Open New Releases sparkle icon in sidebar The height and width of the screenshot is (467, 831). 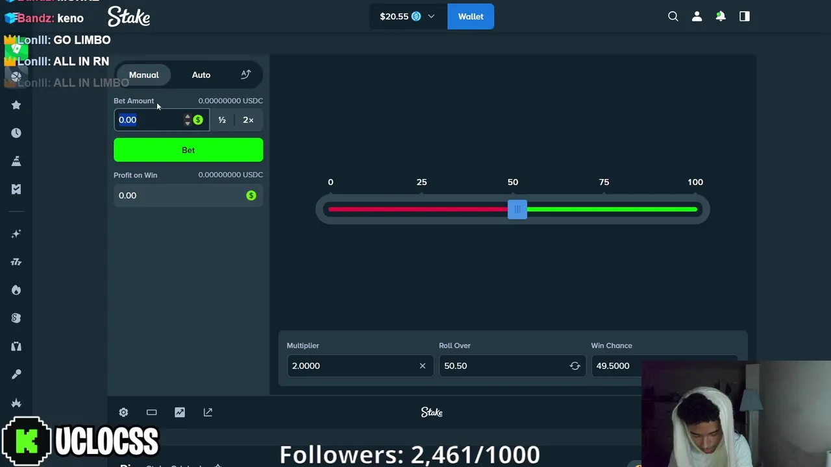(16, 233)
